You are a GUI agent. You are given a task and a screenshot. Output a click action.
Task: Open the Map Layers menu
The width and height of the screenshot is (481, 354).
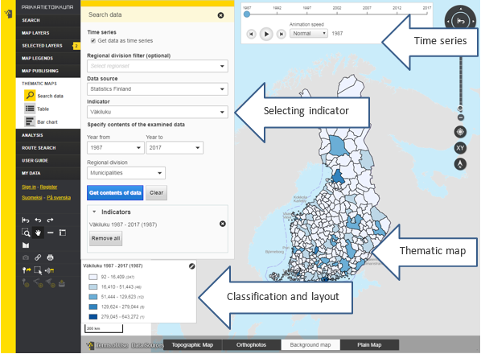[x=48, y=33]
